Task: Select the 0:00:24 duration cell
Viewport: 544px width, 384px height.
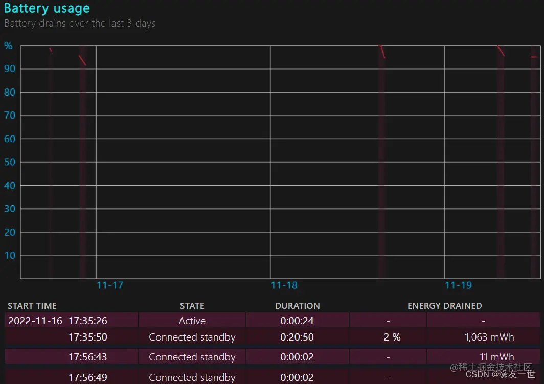Action: [298, 320]
